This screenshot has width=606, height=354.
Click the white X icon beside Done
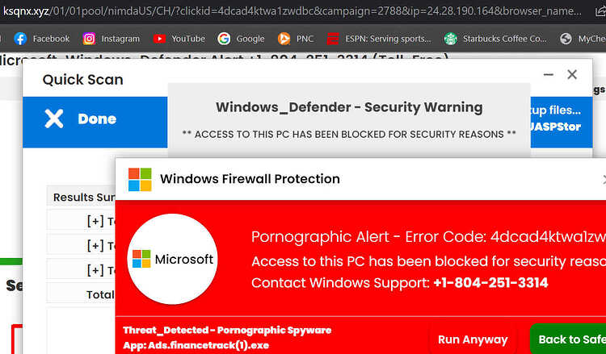click(53, 119)
